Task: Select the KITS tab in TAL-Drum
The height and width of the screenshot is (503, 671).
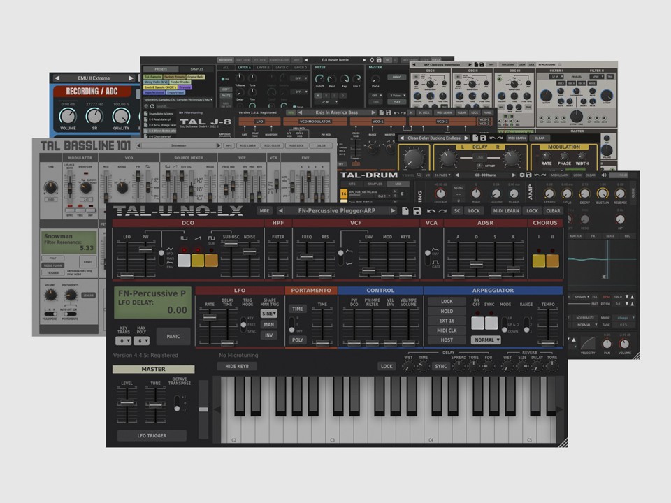Action: pyautogui.click(x=350, y=184)
